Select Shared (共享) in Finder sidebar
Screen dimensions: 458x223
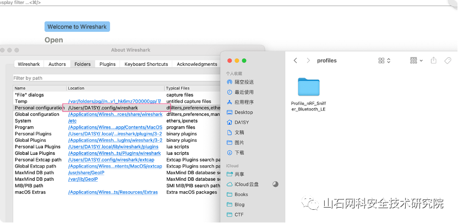point(236,174)
